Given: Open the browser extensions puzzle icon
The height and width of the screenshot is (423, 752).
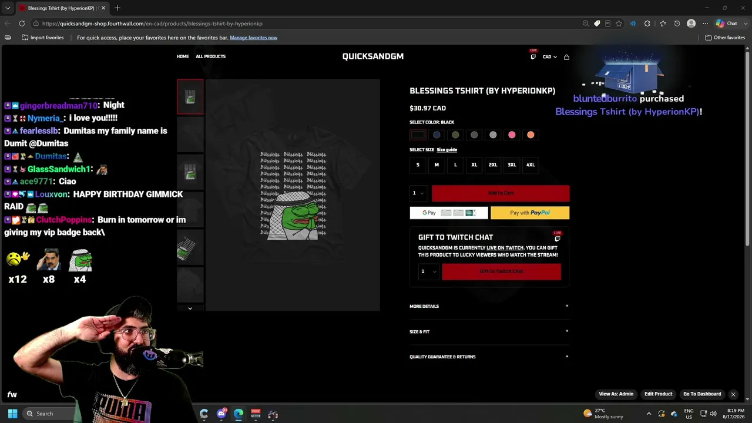Looking at the screenshot, I should (647, 23).
